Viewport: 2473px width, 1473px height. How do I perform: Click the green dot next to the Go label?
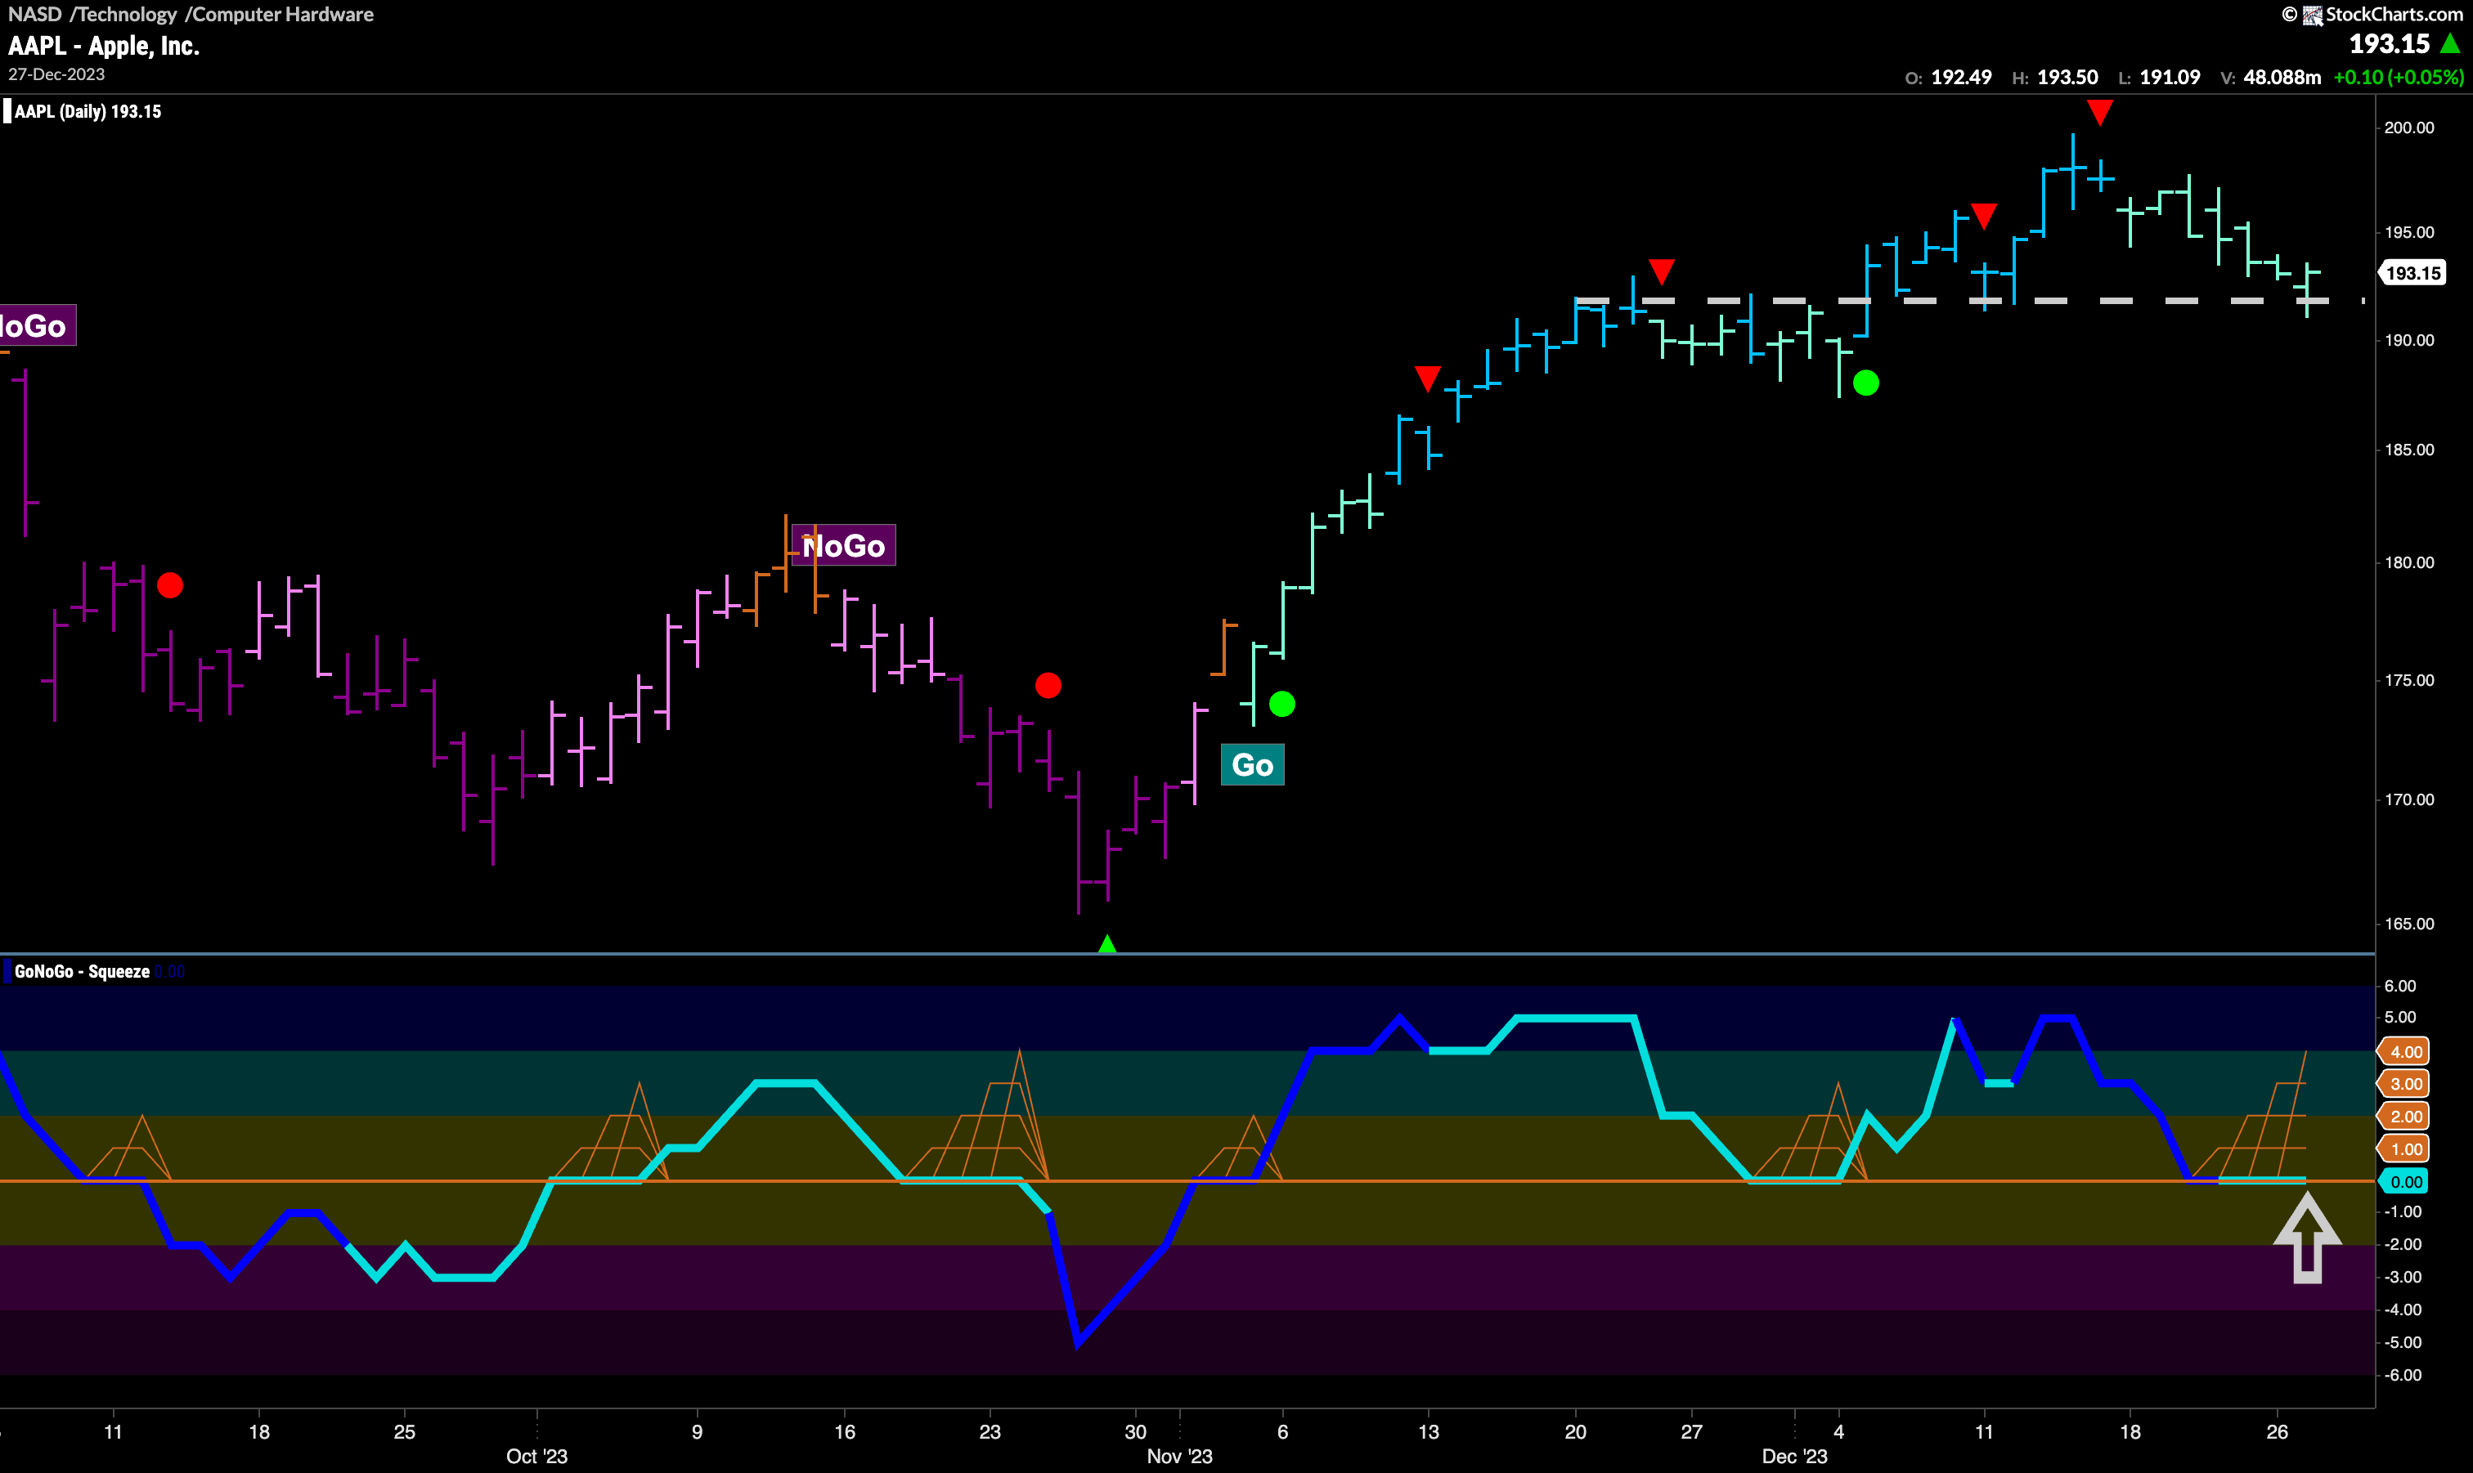tap(1281, 704)
